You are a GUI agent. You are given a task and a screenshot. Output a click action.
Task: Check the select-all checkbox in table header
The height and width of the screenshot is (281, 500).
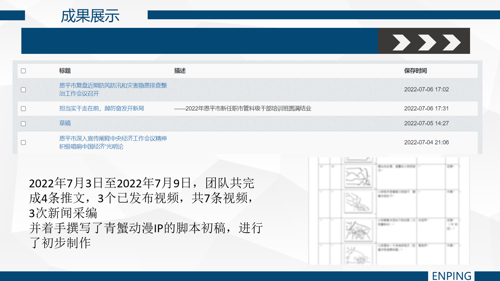coord(23,71)
